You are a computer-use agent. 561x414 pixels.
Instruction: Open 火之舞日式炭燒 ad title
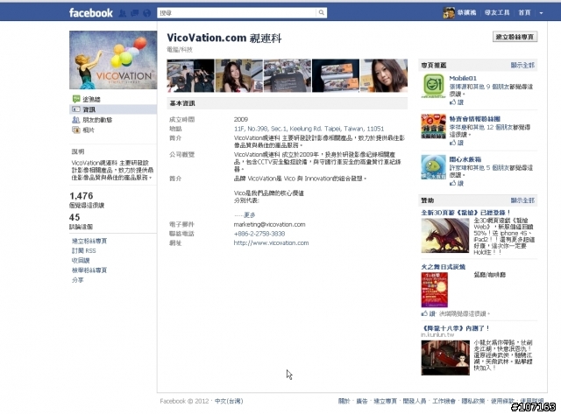tap(444, 267)
